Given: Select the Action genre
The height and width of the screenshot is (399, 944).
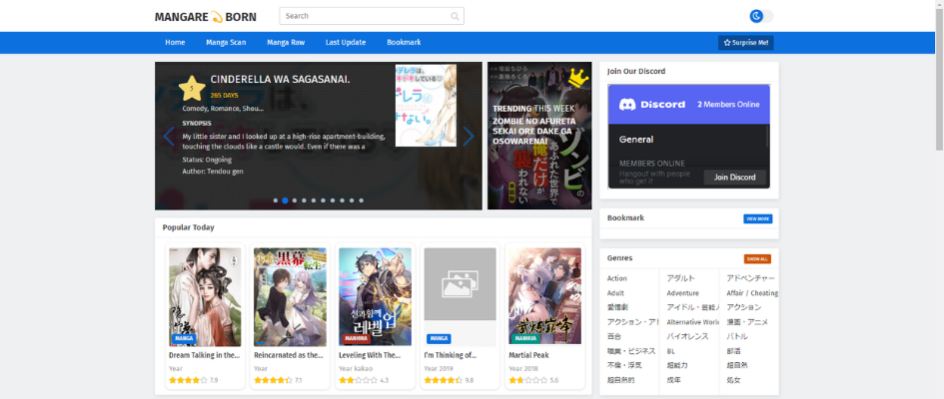Looking at the screenshot, I should (x=617, y=279).
